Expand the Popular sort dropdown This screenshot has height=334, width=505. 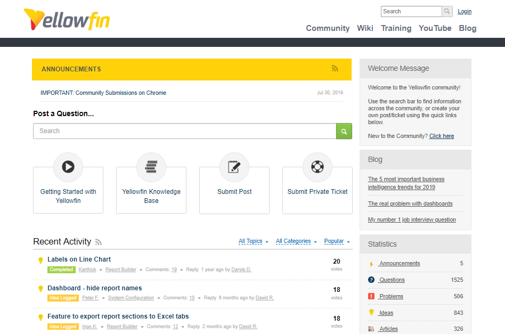click(x=335, y=241)
